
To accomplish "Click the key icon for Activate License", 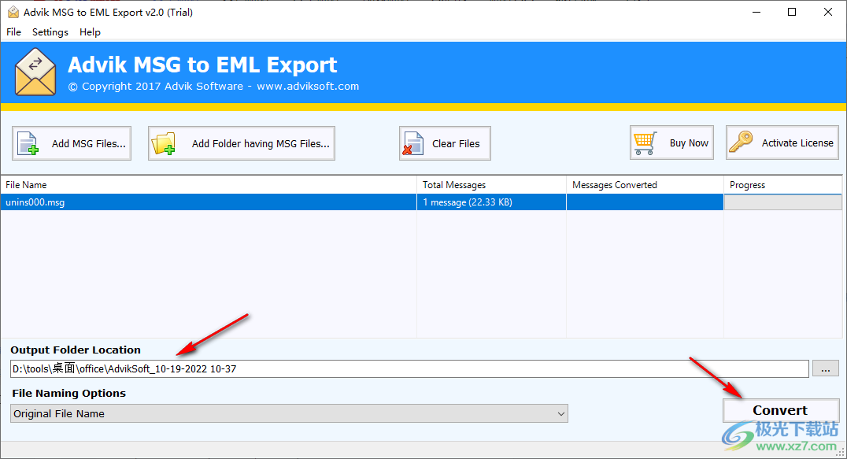I will coord(741,142).
